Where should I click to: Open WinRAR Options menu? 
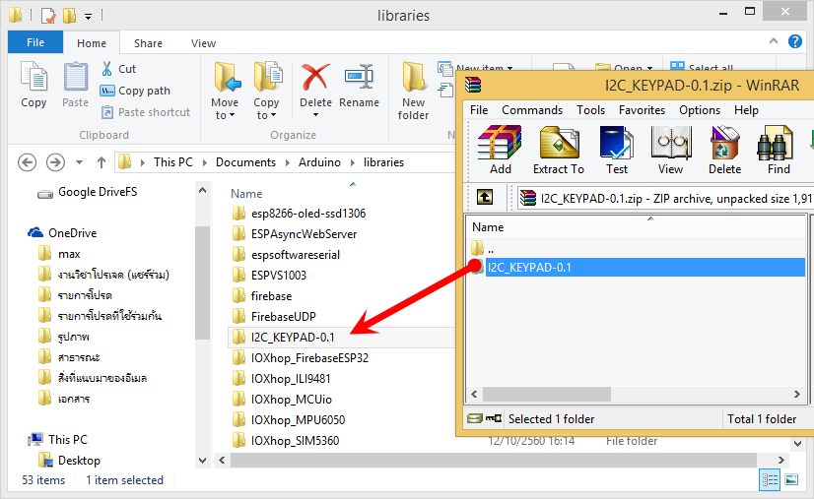point(700,110)
